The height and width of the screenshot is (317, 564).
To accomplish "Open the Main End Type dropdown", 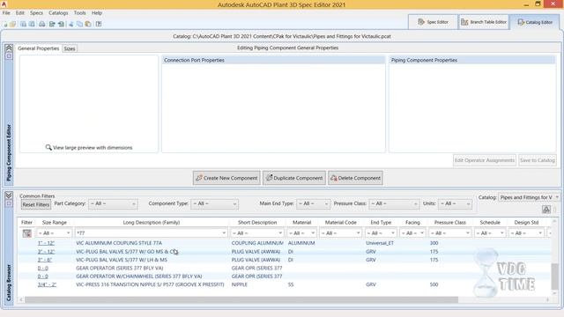I will [x=313, y=203].
